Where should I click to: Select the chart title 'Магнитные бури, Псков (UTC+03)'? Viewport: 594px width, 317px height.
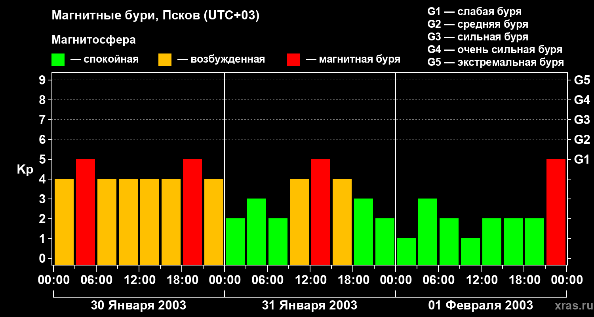(156, 16)
